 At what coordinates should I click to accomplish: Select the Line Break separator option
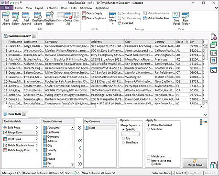tap(123, 143)
